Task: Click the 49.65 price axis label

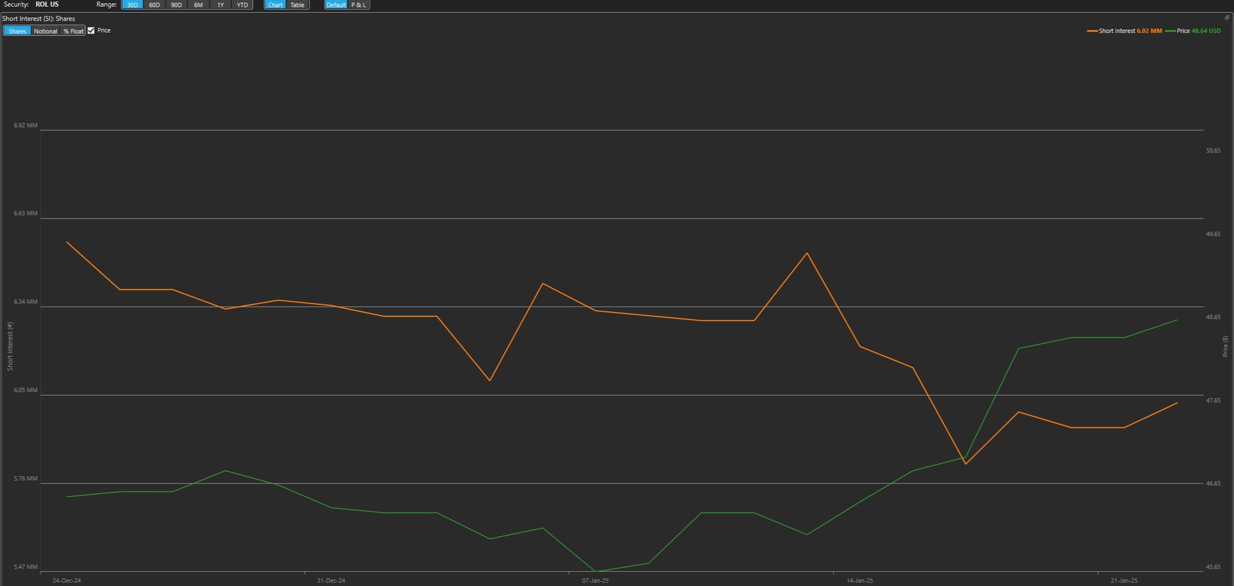Action: pos(1213,234)
